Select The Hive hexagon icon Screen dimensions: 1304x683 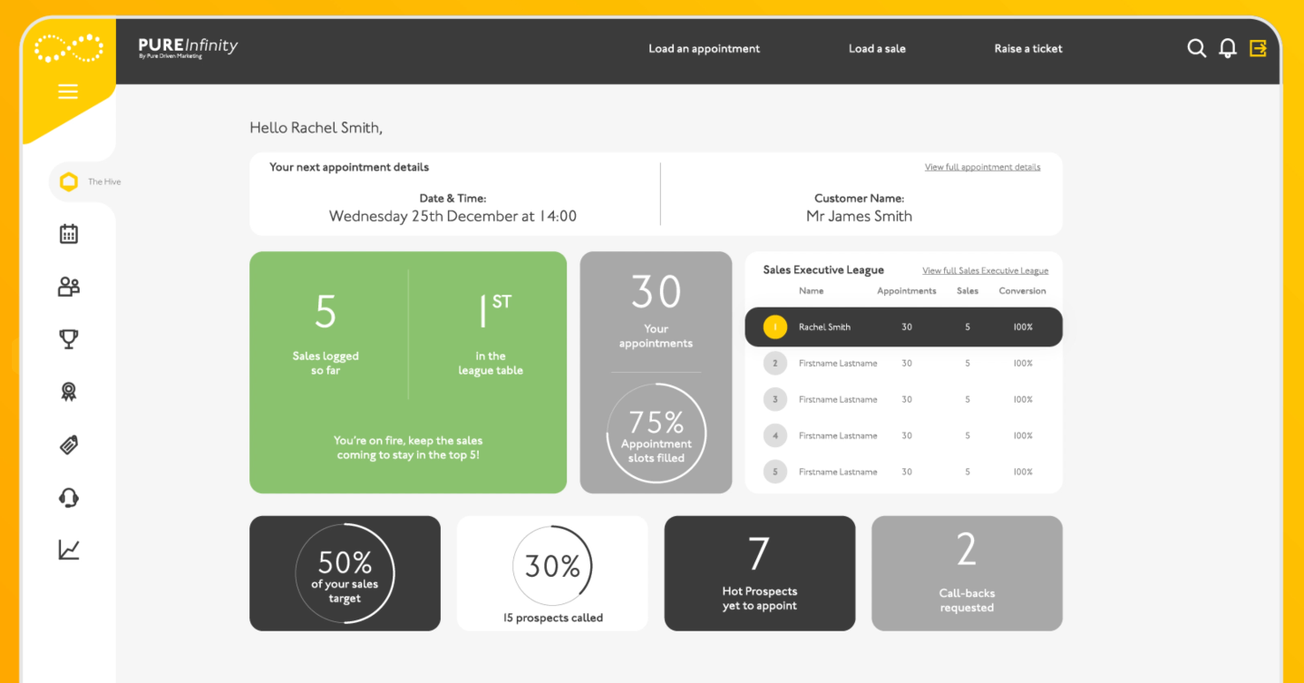click(69, 182)
